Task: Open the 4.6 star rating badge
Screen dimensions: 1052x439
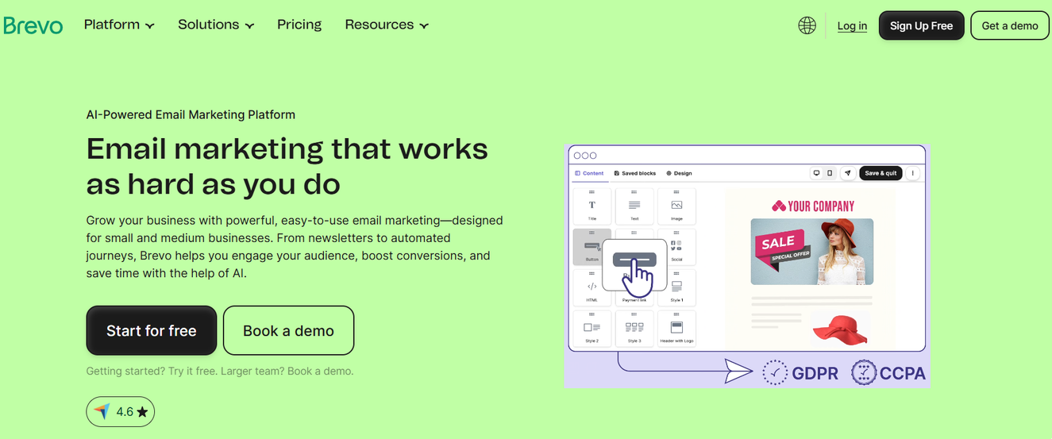Action: [121, 412]
